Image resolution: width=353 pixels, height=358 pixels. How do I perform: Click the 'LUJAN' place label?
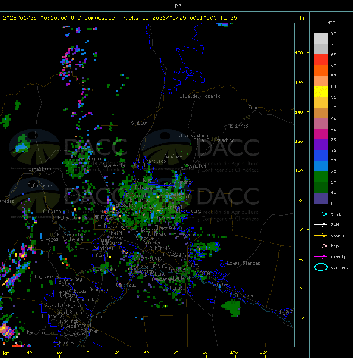pyautogui.click(x=105, y=241)
